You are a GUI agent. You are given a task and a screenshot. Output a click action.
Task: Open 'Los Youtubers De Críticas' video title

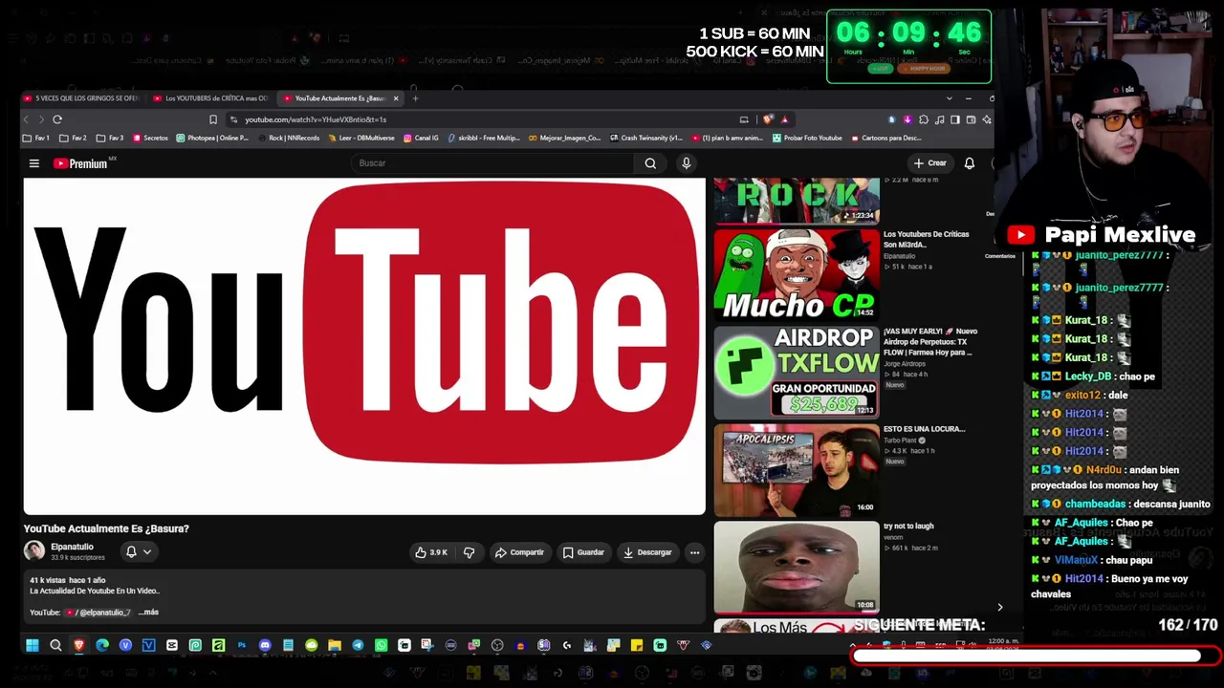click(926, 239)
